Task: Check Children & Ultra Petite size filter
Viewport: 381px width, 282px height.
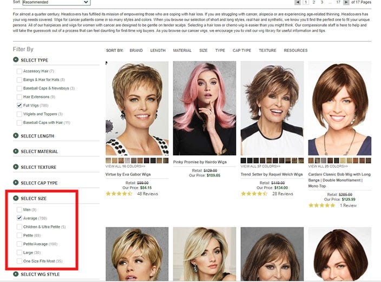Action: click(19, 227)
